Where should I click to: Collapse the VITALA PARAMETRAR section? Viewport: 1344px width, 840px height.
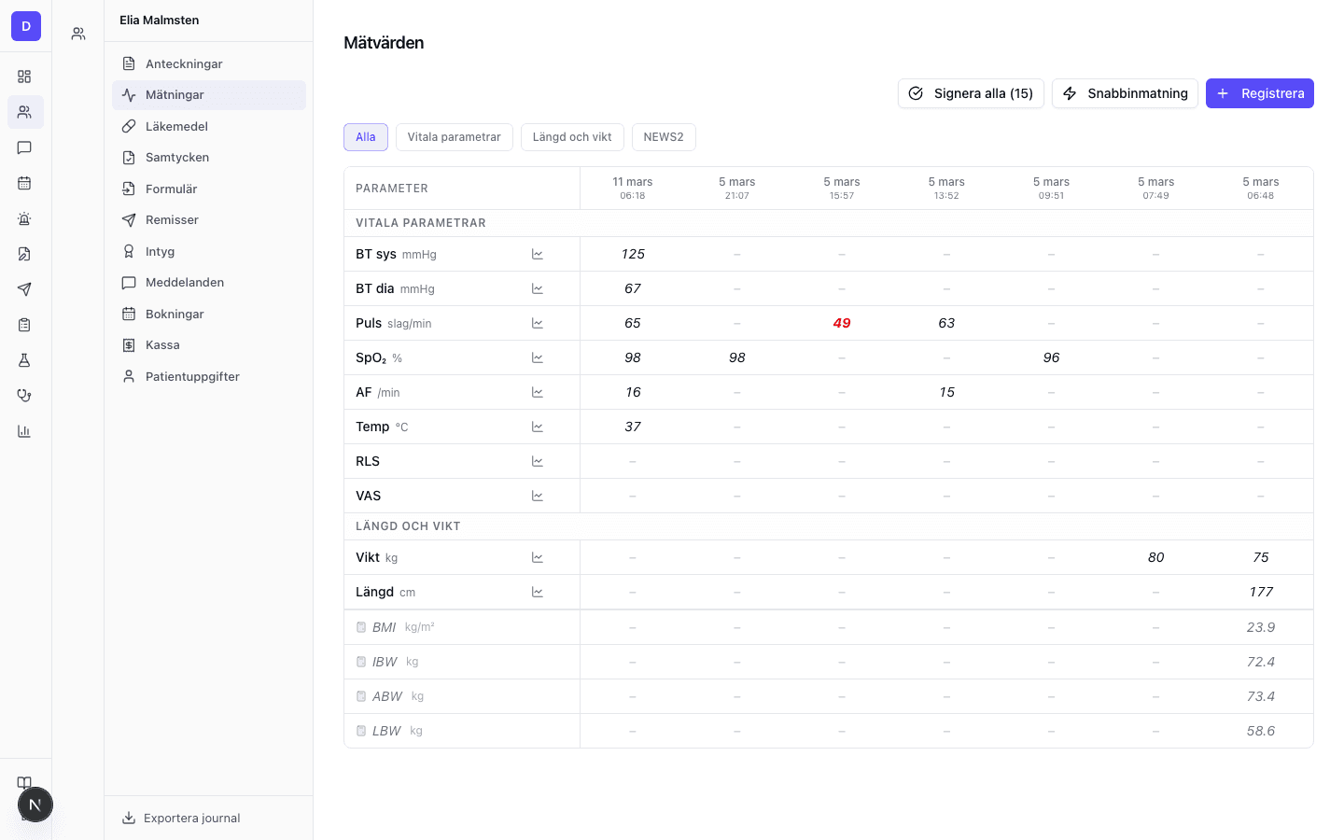pyautogui.click(x=420, y=222)
